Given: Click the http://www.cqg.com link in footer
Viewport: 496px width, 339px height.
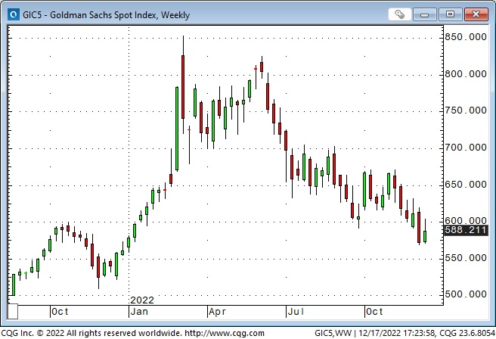Looking at the screenshot, I should coord(225,333).
